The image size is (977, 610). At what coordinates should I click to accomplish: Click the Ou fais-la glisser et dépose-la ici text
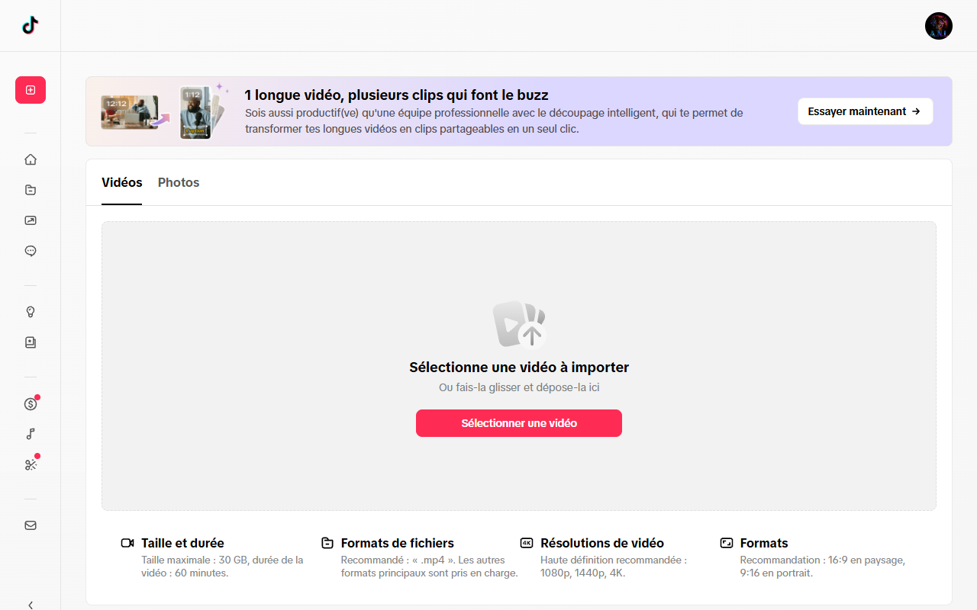point(519,387)
